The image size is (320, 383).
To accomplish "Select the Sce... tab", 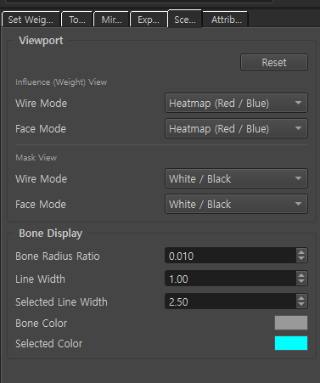I will point(185,19).
